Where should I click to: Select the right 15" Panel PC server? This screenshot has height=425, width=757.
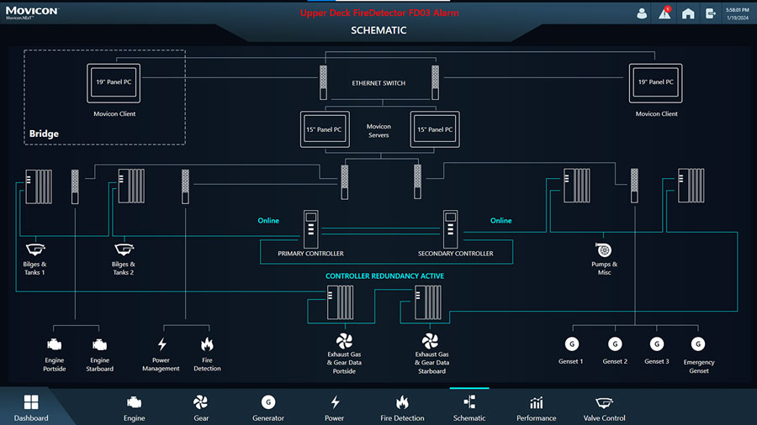(435, 129)
